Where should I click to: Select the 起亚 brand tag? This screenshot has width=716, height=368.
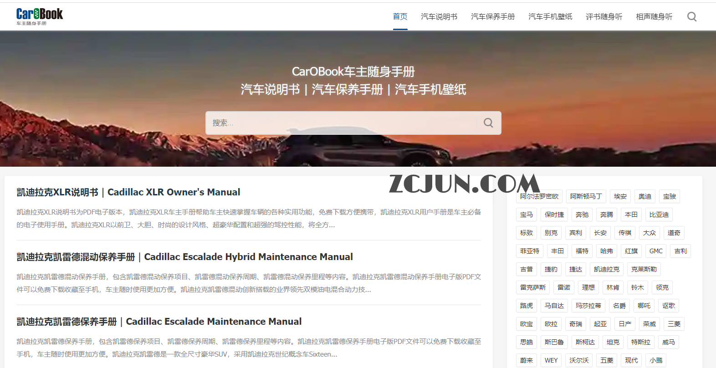coord(600,324)
